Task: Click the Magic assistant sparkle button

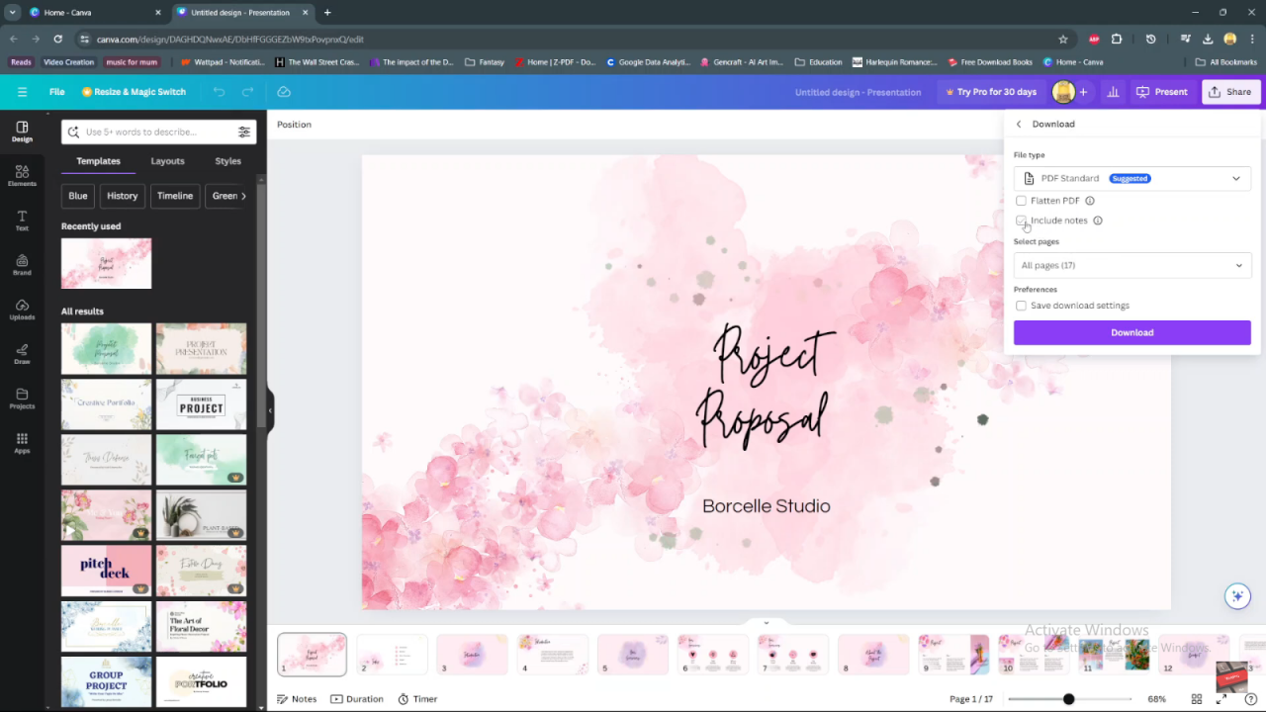Action: 1237,596
